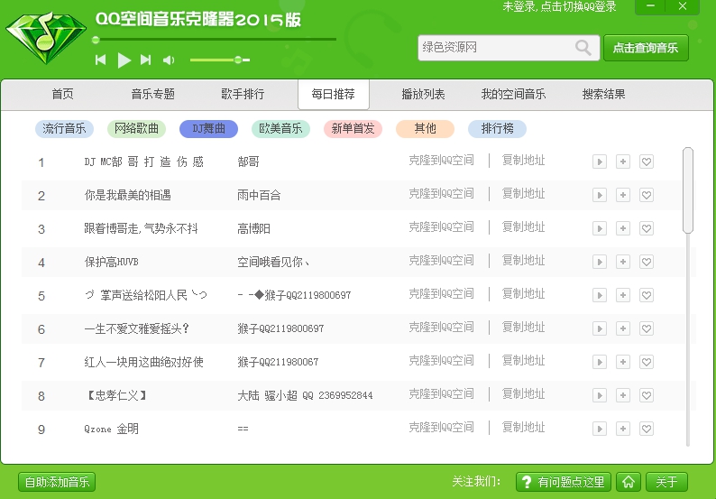Select the DJ舞曲 category tag
This screenshot has height=499, width=716.
pos(208,129)
